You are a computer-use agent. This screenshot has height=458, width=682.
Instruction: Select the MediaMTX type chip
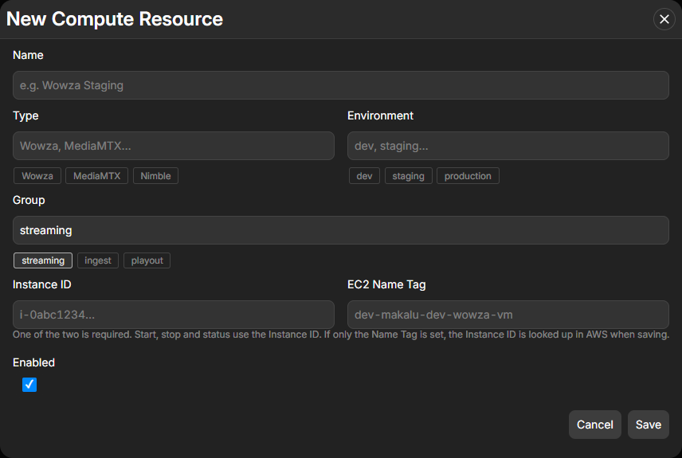pos(96,176)
